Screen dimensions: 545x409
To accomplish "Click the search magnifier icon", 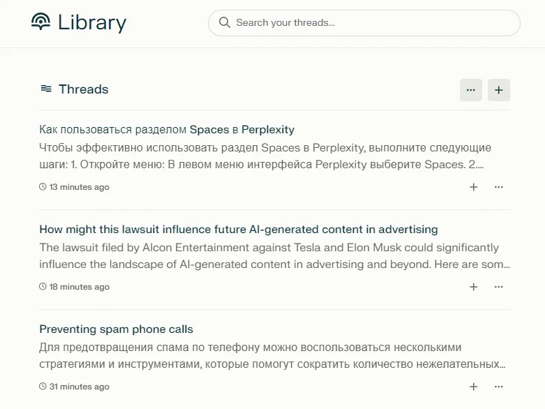I will [x=225, y=22].
